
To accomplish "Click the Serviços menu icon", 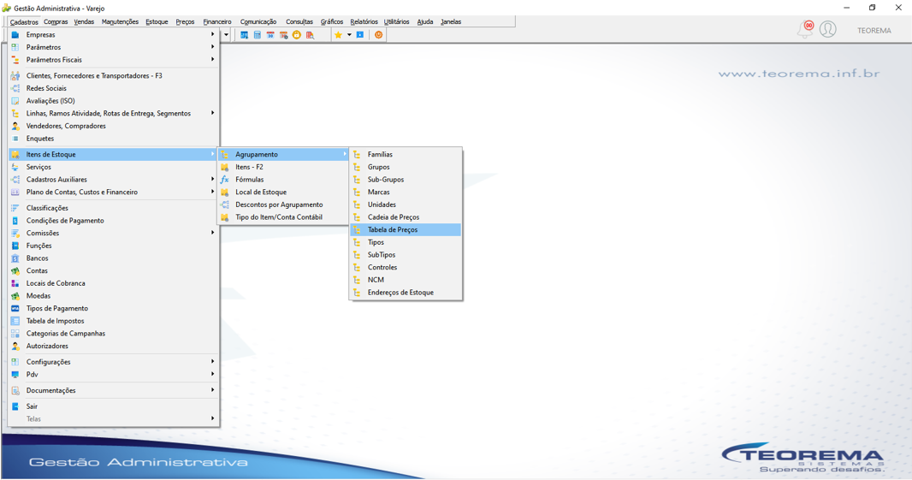I will coord(15,167).
